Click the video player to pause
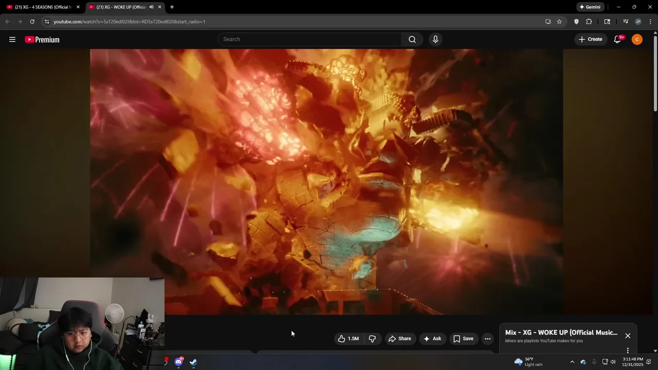The image size is (658, 370). click(x=326, y=182)
